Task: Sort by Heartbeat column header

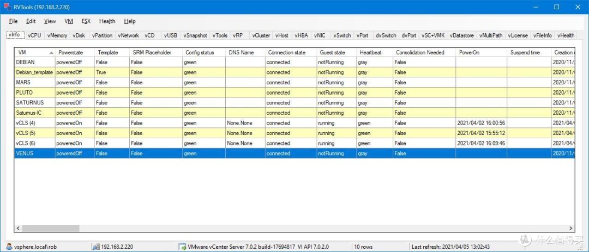Action: pyautogui.click(x=375, y=52)
